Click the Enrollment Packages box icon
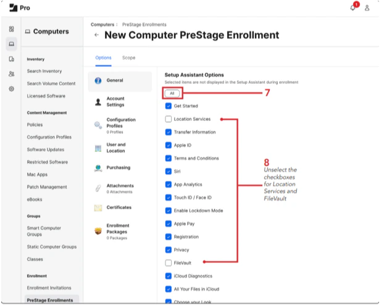This screenshot has height=305, width=384. 98,231
